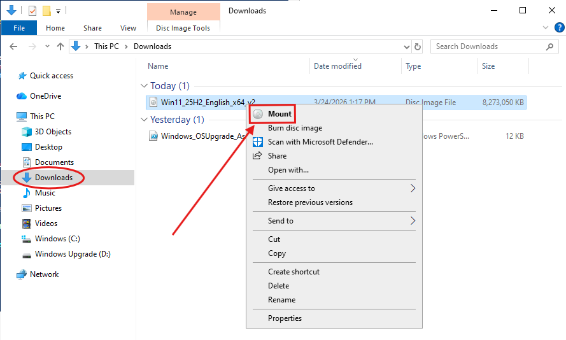
Task: Click the Search Downloads box
Action: tap(489, 46)
